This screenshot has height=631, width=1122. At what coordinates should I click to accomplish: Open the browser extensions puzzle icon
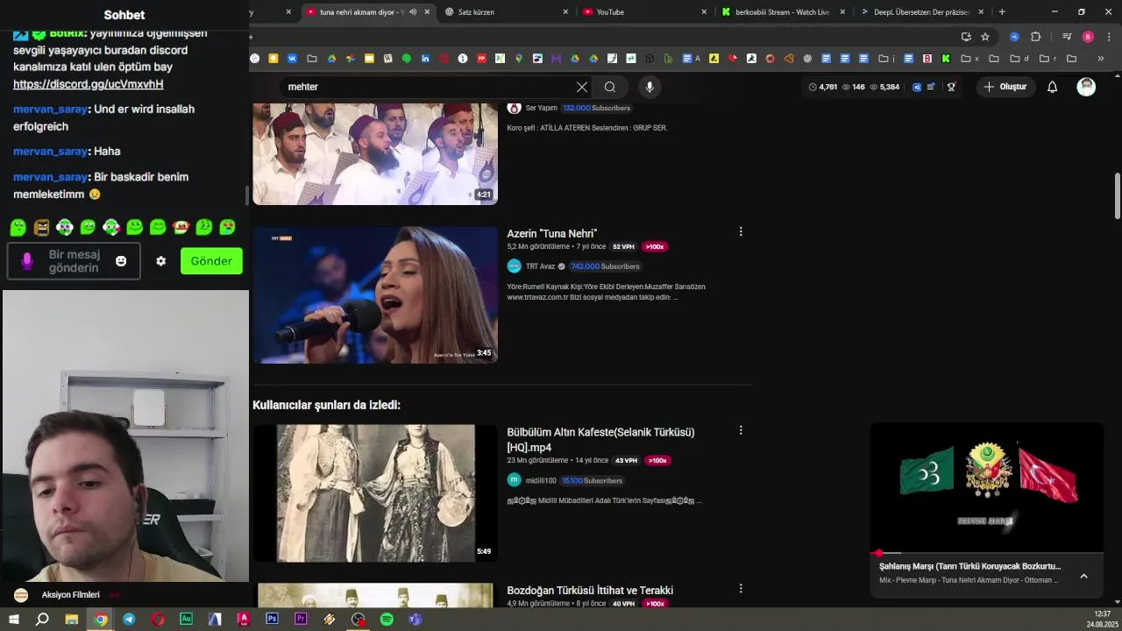(1035, 37)
